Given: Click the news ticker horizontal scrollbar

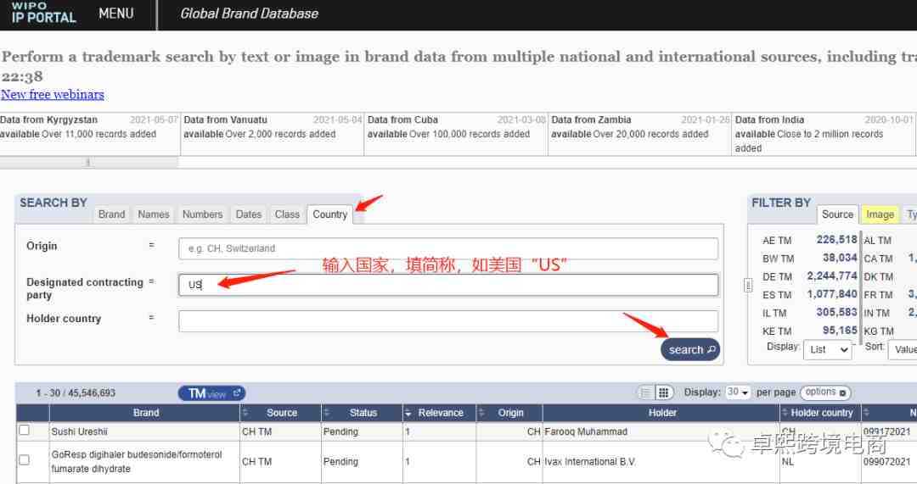Looking at the screenshot, I should click(88, 162).
